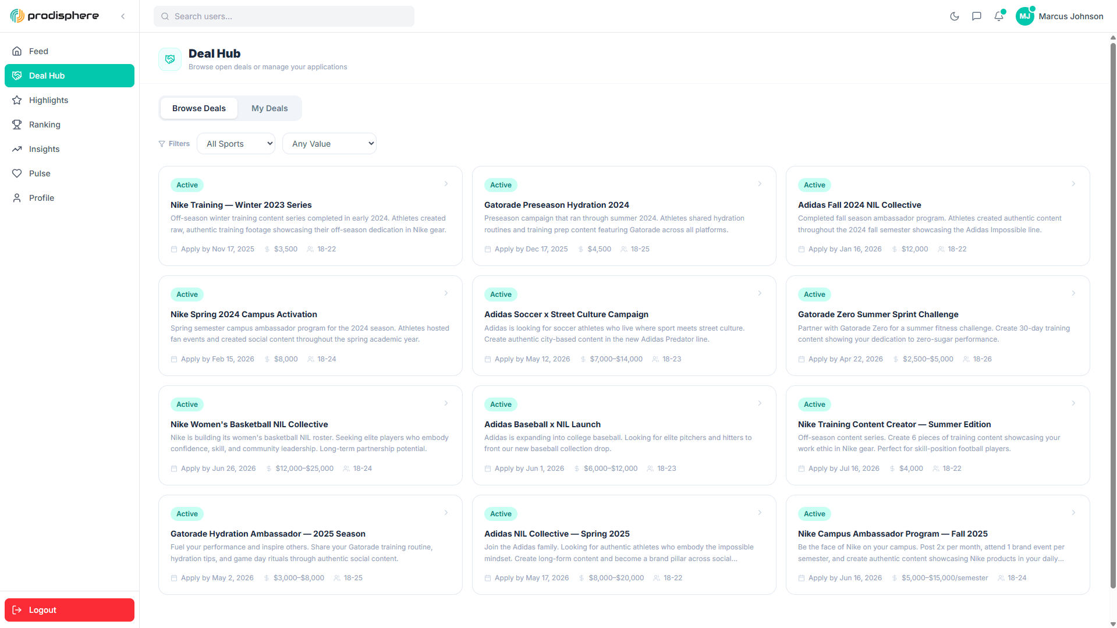Open the Feed section from the sidebar

[38, 51]
